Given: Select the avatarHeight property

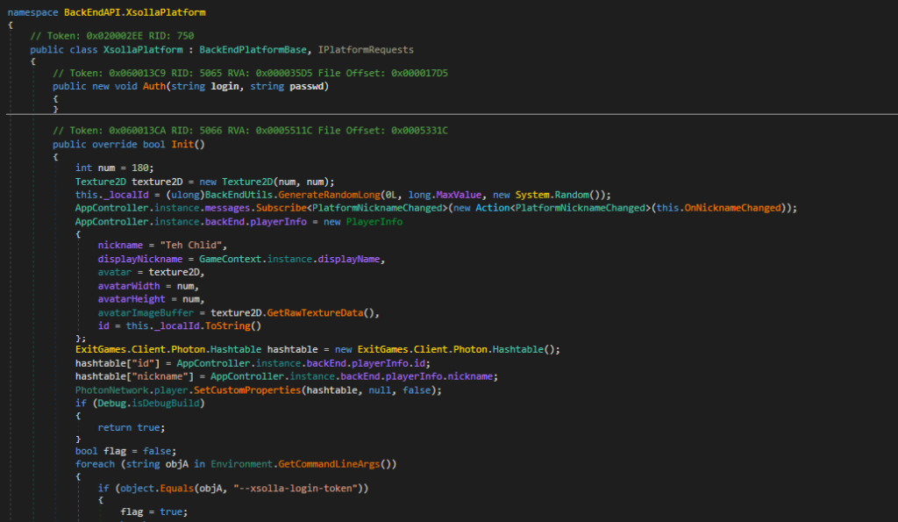Looking at the screenshot, I should click(132, 298).
